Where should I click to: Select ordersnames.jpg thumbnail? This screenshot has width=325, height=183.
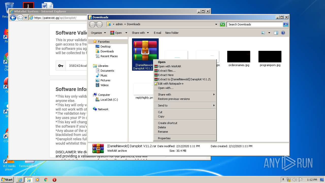(239, 59)
